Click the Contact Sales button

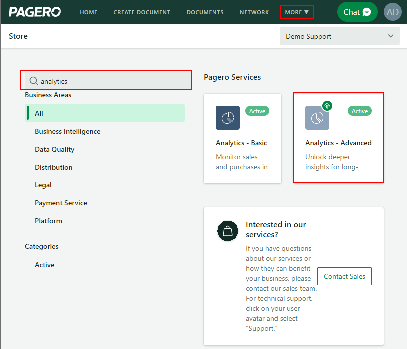pyautogui.click(x=344, y=276)
